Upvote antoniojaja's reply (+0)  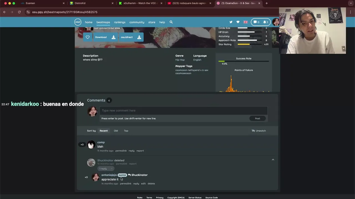coord(86,177)
